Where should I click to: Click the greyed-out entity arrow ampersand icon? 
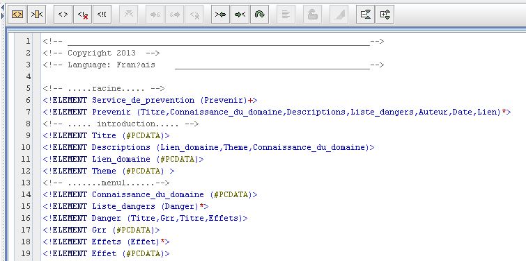(155, 15)
